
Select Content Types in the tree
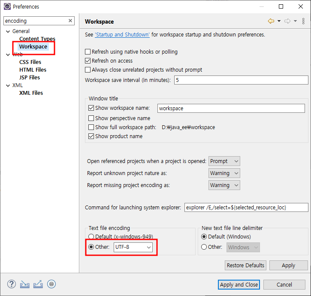coord(37,39)
